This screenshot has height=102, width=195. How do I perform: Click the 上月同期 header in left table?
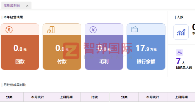coord(66,97)
